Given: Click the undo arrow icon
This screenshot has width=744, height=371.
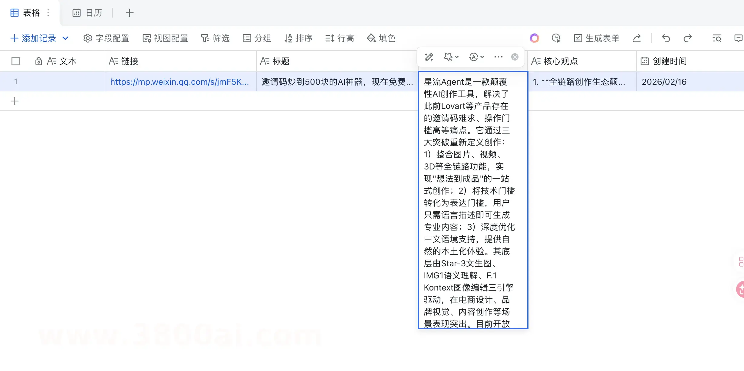Looking at the screenshot, I should pyautogui.click(x=666, y=38).
